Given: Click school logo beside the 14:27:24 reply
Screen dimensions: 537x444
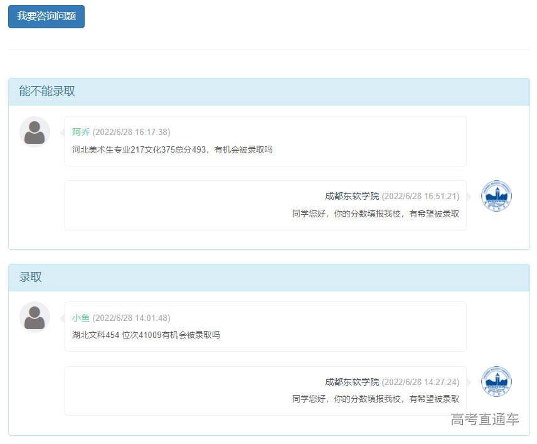Looking at the screenshot, I should pos(496,382).
